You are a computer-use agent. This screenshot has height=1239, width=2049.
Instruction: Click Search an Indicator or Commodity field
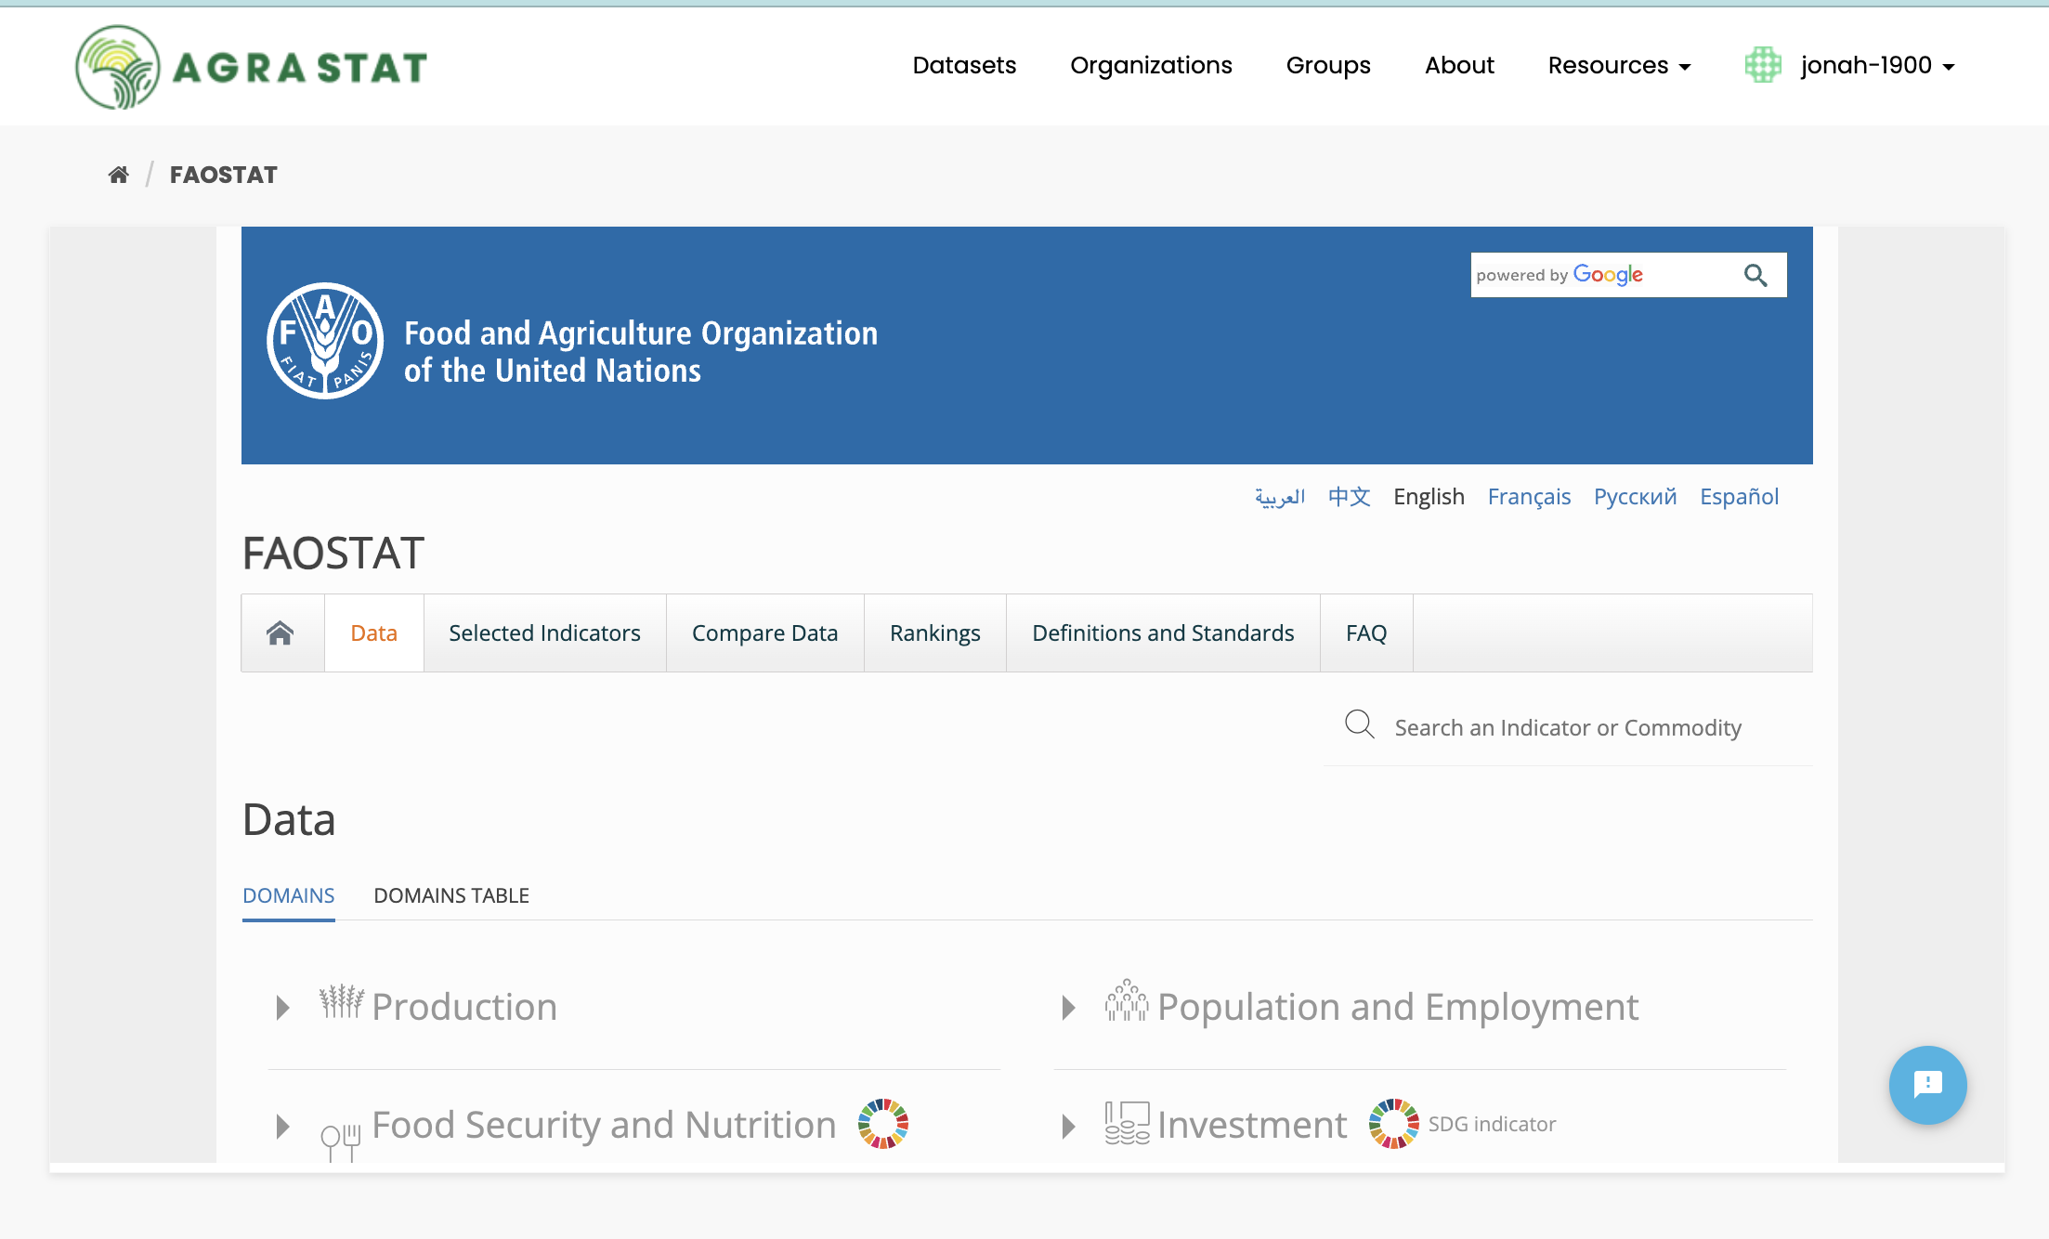1568,727
